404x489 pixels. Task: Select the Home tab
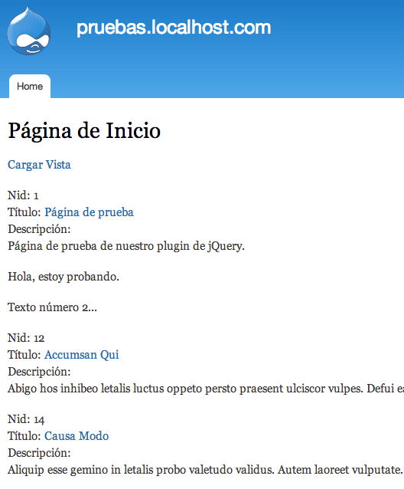pyautogui.click(x=30, y=87)
